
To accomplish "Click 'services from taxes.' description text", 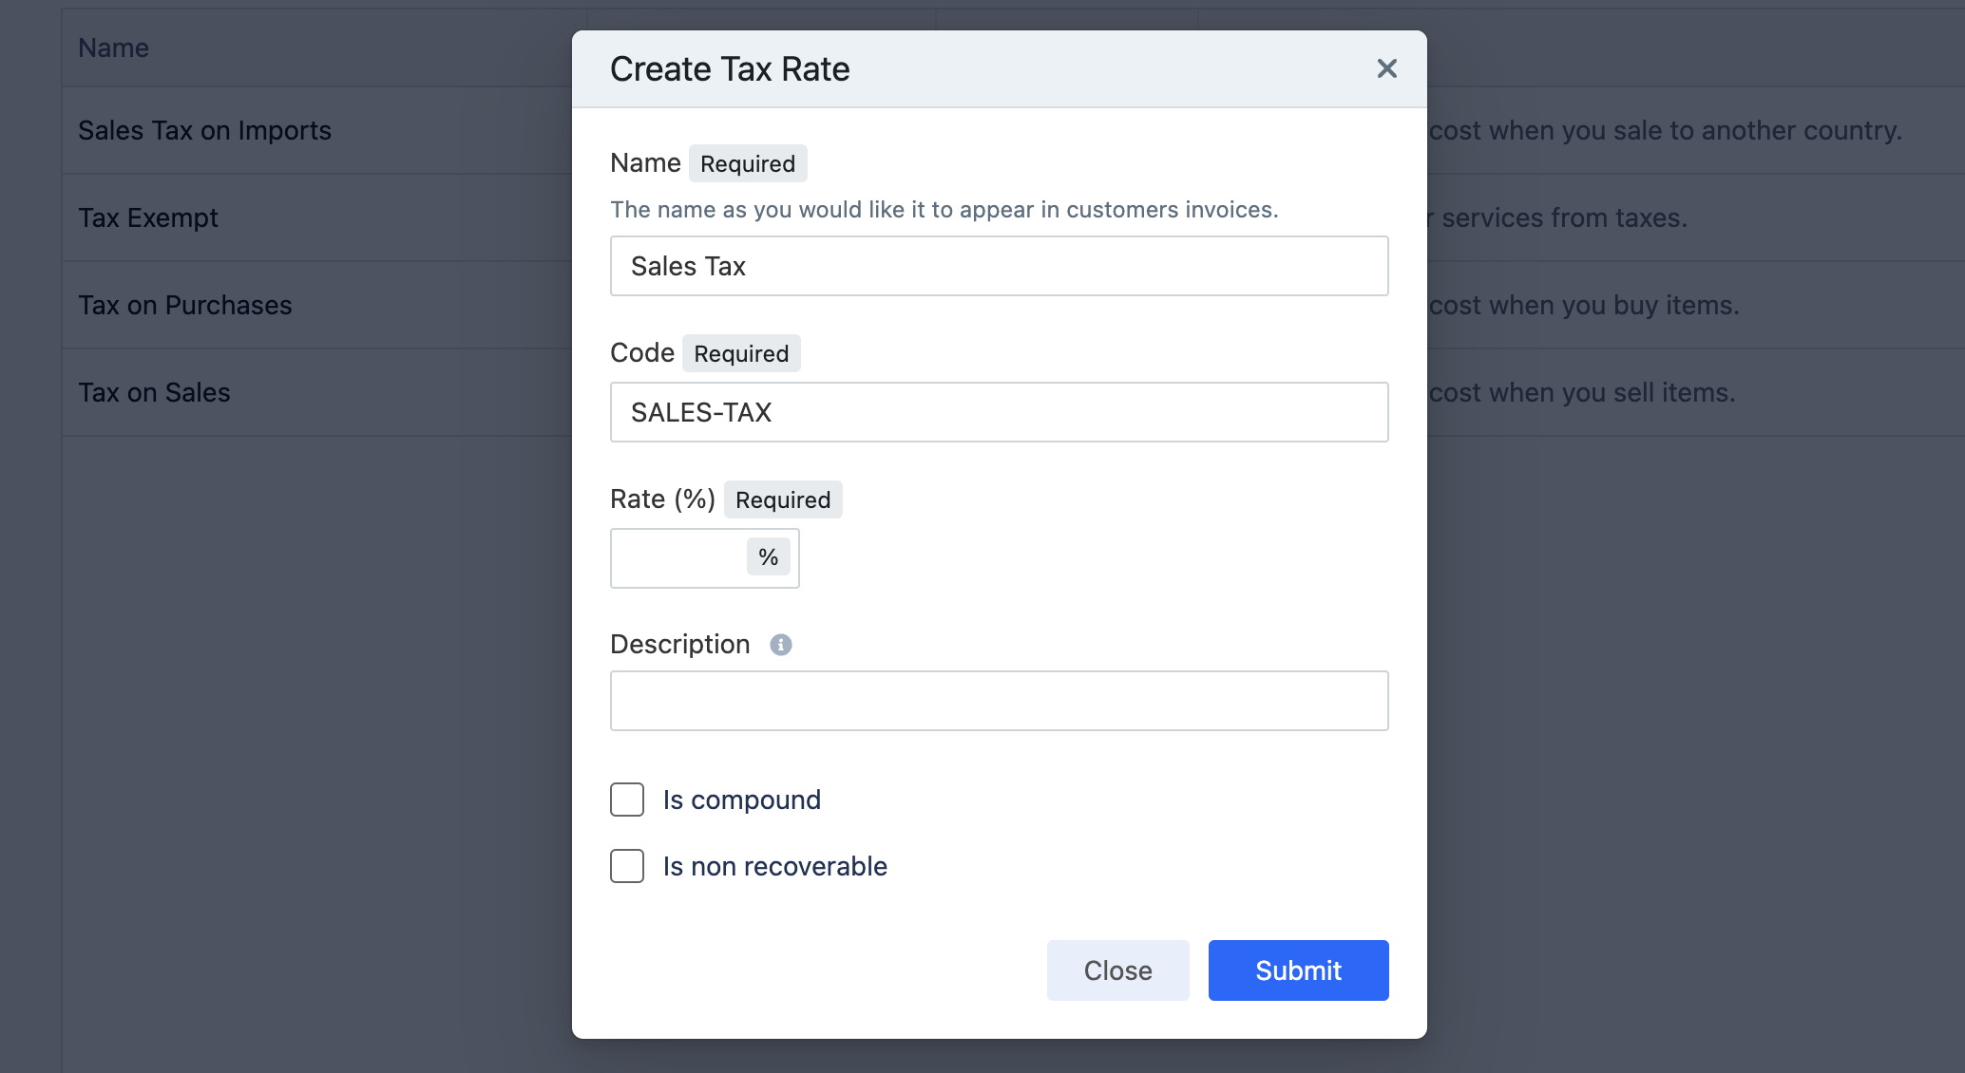I will click(x=1564, y=217).
